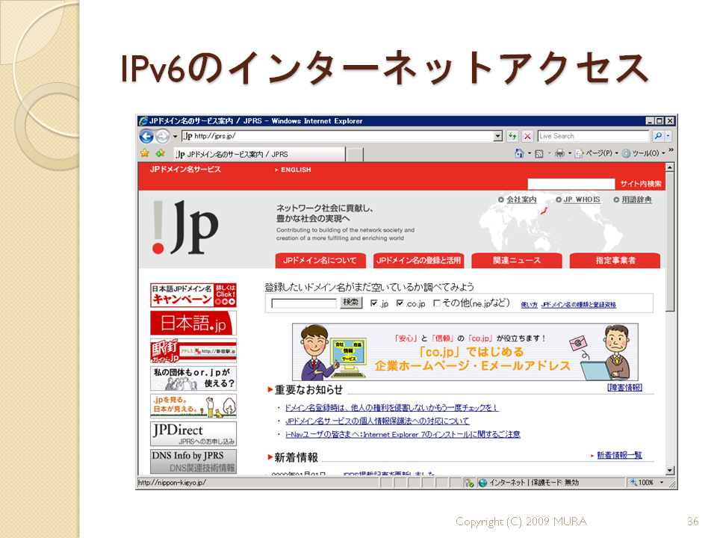Image resolution: width=717 pixels, height=538 pixels.
Task: Open the Favorites Center star icon
Action: pyautogui.click(x=145, y=153)
